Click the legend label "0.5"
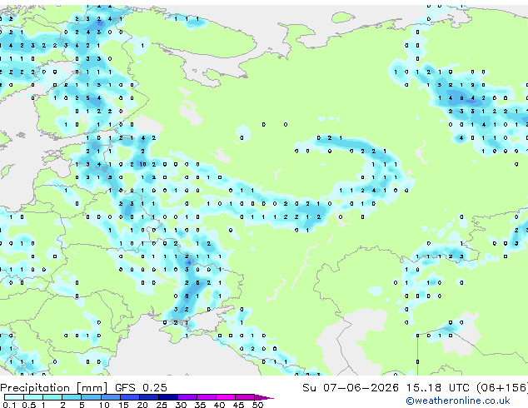Image resolution: width=528 pixels, height=408 pixels. point(28,405)
